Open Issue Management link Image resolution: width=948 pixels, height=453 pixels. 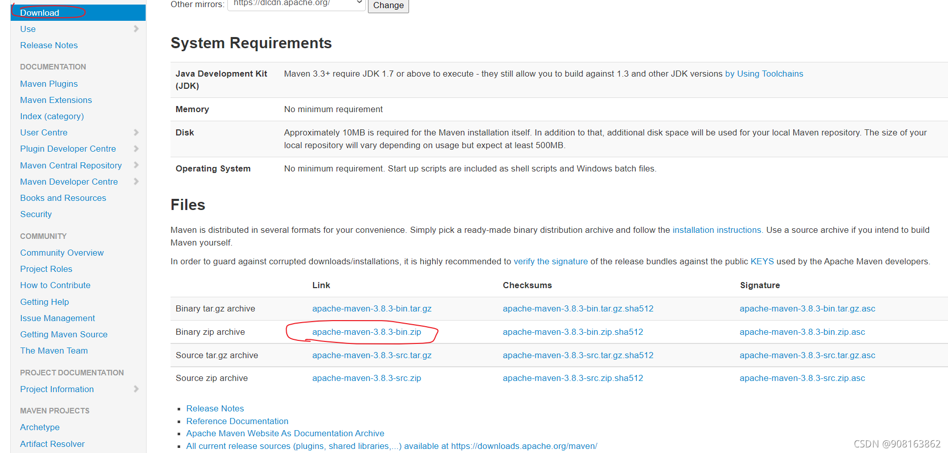[x=57, y=318]
